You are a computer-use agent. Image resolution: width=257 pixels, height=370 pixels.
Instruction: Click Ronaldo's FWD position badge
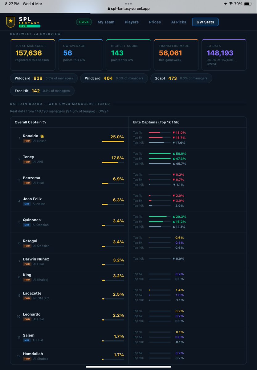pos(27,141)
